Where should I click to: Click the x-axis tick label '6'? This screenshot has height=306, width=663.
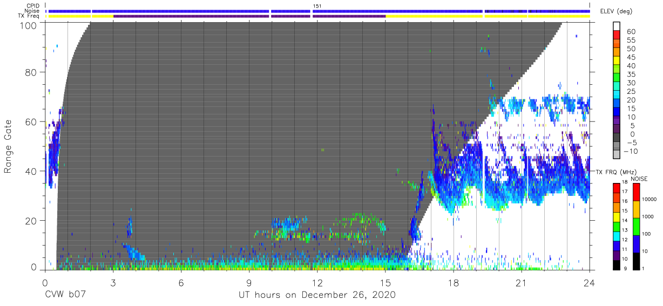(x=181, y=282)
